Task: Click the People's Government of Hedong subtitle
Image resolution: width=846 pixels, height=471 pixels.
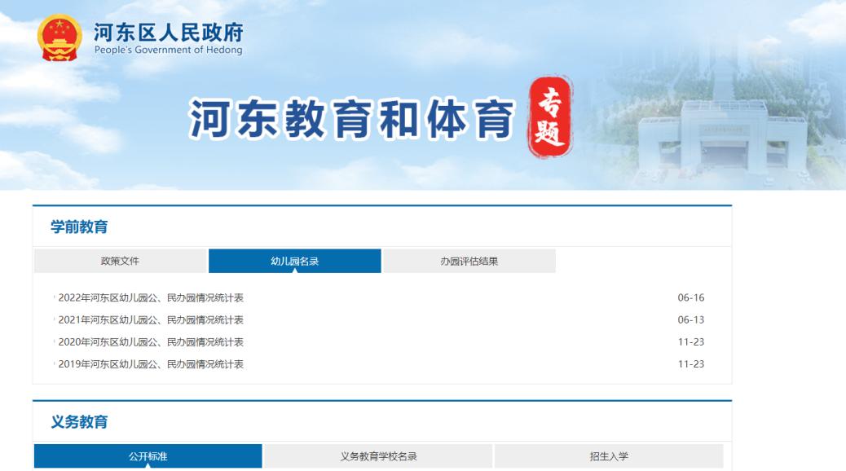Action: click(169, 51)
